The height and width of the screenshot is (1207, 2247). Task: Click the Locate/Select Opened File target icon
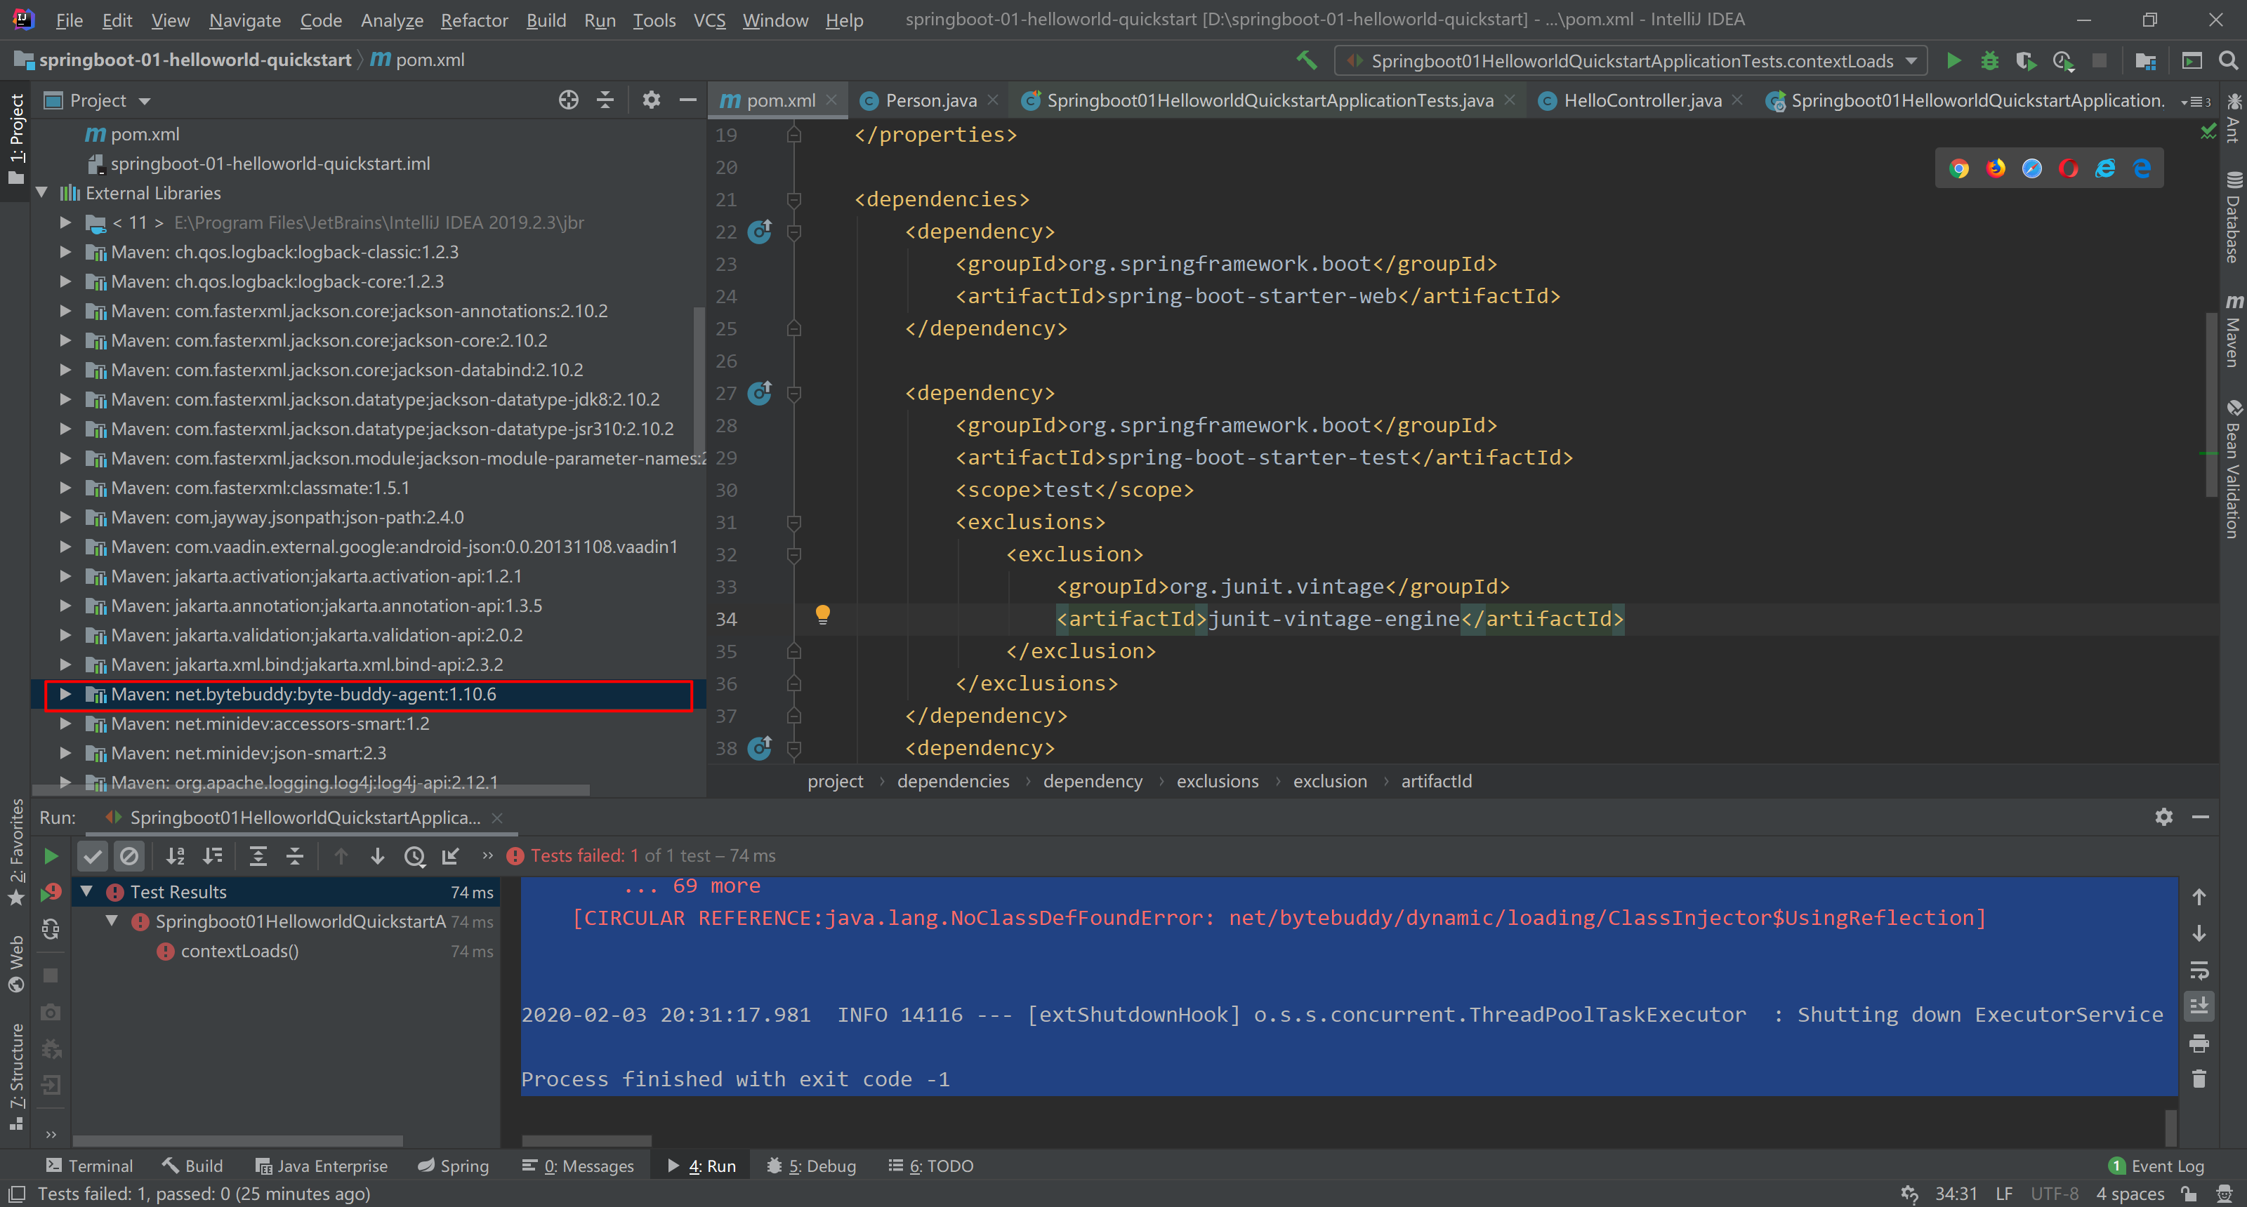tap(569, 100)
